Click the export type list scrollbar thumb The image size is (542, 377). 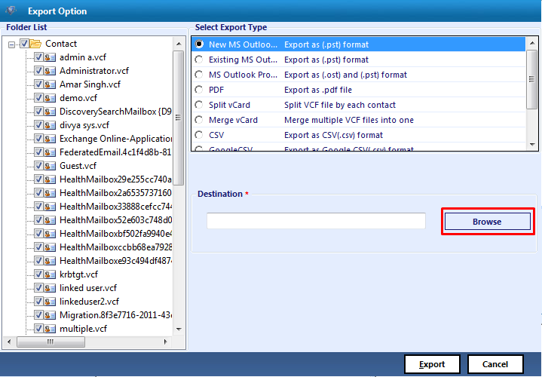pos(531,80)
